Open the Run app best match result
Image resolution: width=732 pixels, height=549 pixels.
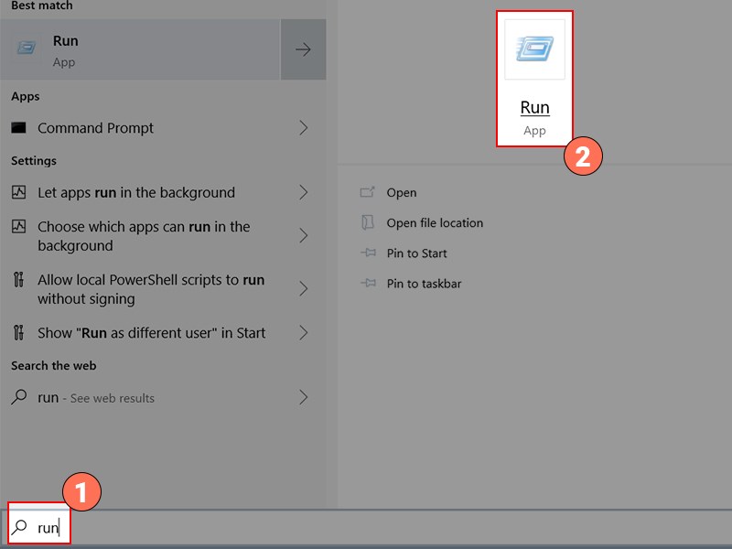point(140,49)
